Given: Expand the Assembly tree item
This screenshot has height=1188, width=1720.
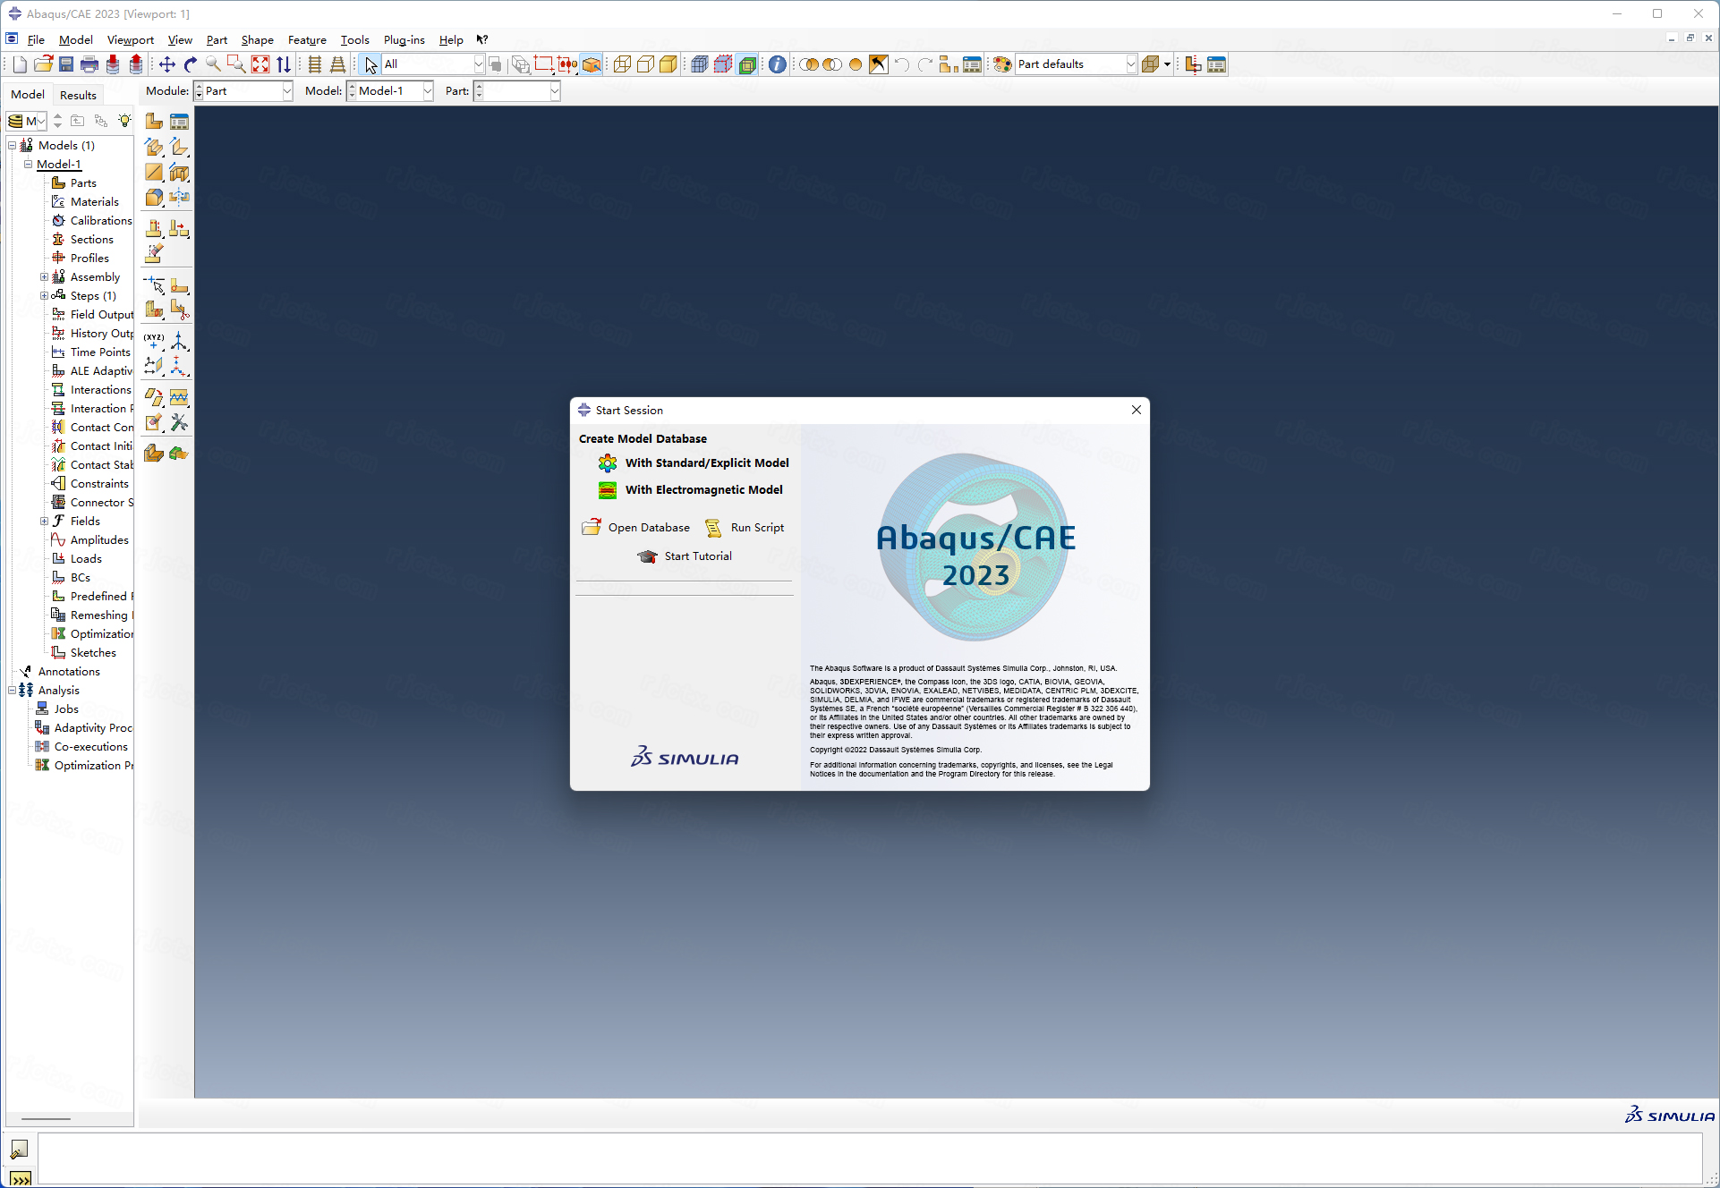Looking at the screenshot, I should 44,276.
